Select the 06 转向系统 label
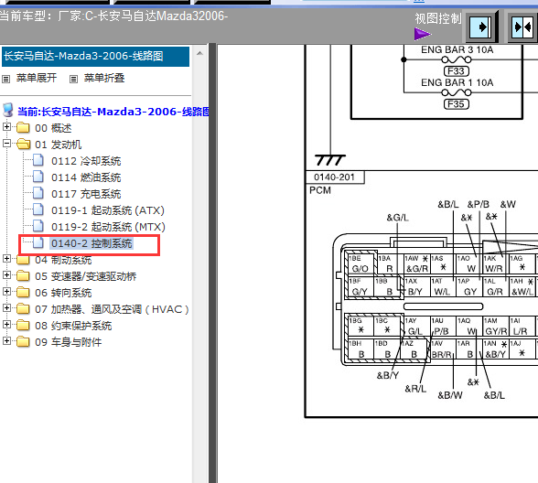Screen dimensions: 538x483 pos(63,293)
